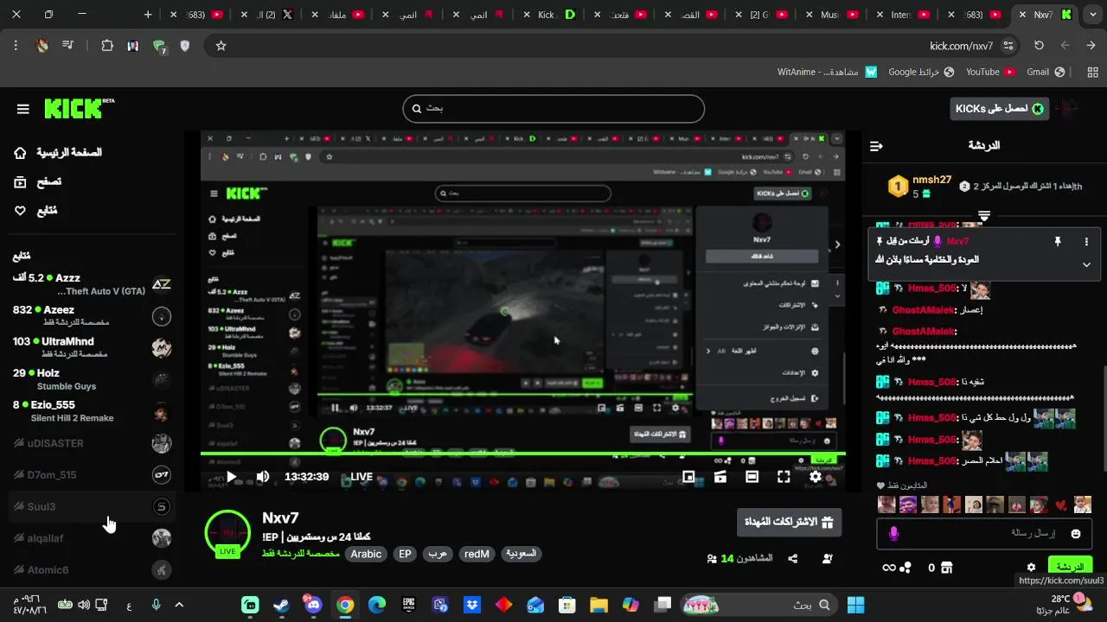Show hidden system tray icons

(x=179, y=605)
